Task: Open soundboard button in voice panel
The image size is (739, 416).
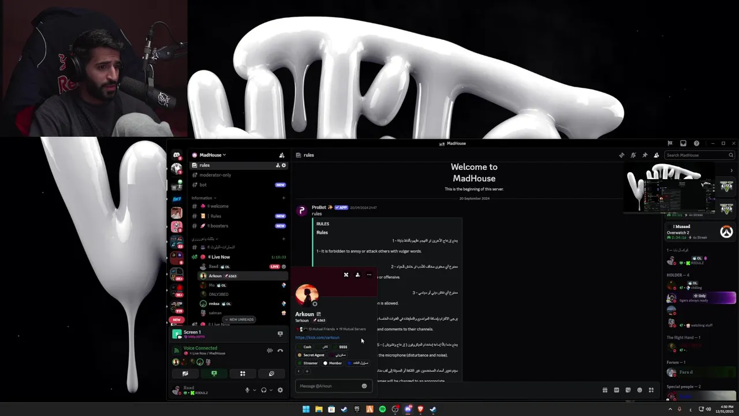Action: click(x=271, y=374)
